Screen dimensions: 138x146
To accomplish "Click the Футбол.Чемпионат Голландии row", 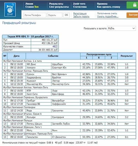I will (x=69, y=107).
